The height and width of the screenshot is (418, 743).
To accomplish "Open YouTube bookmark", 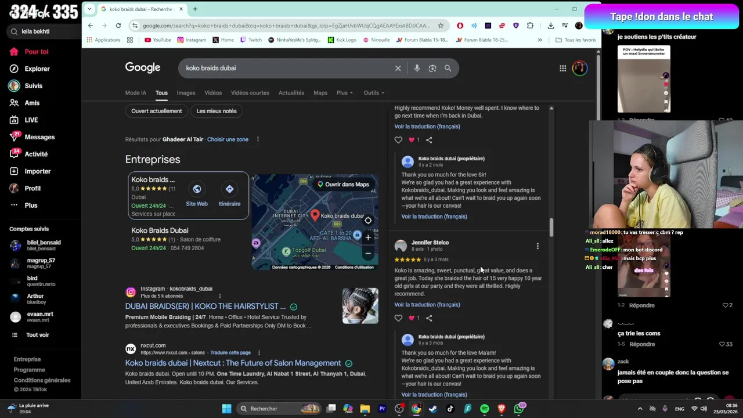I will (157, 40).
